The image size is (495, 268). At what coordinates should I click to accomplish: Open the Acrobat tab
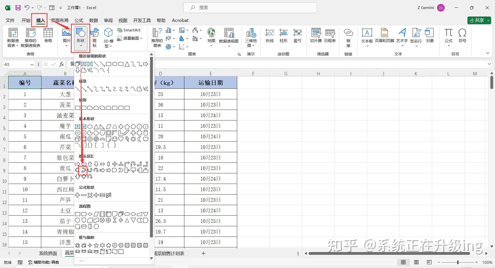(x=180, y=20)
